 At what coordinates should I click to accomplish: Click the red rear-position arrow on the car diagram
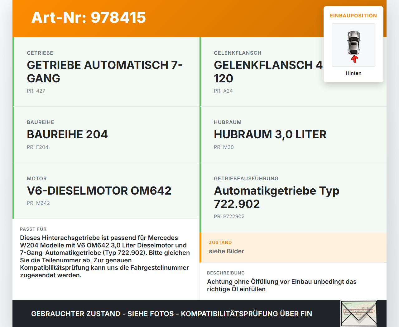(354, 58)
